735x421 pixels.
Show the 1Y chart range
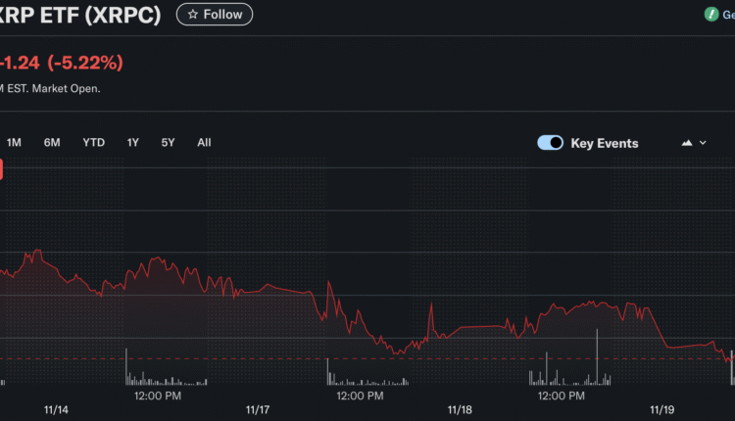tap(133, 143)
